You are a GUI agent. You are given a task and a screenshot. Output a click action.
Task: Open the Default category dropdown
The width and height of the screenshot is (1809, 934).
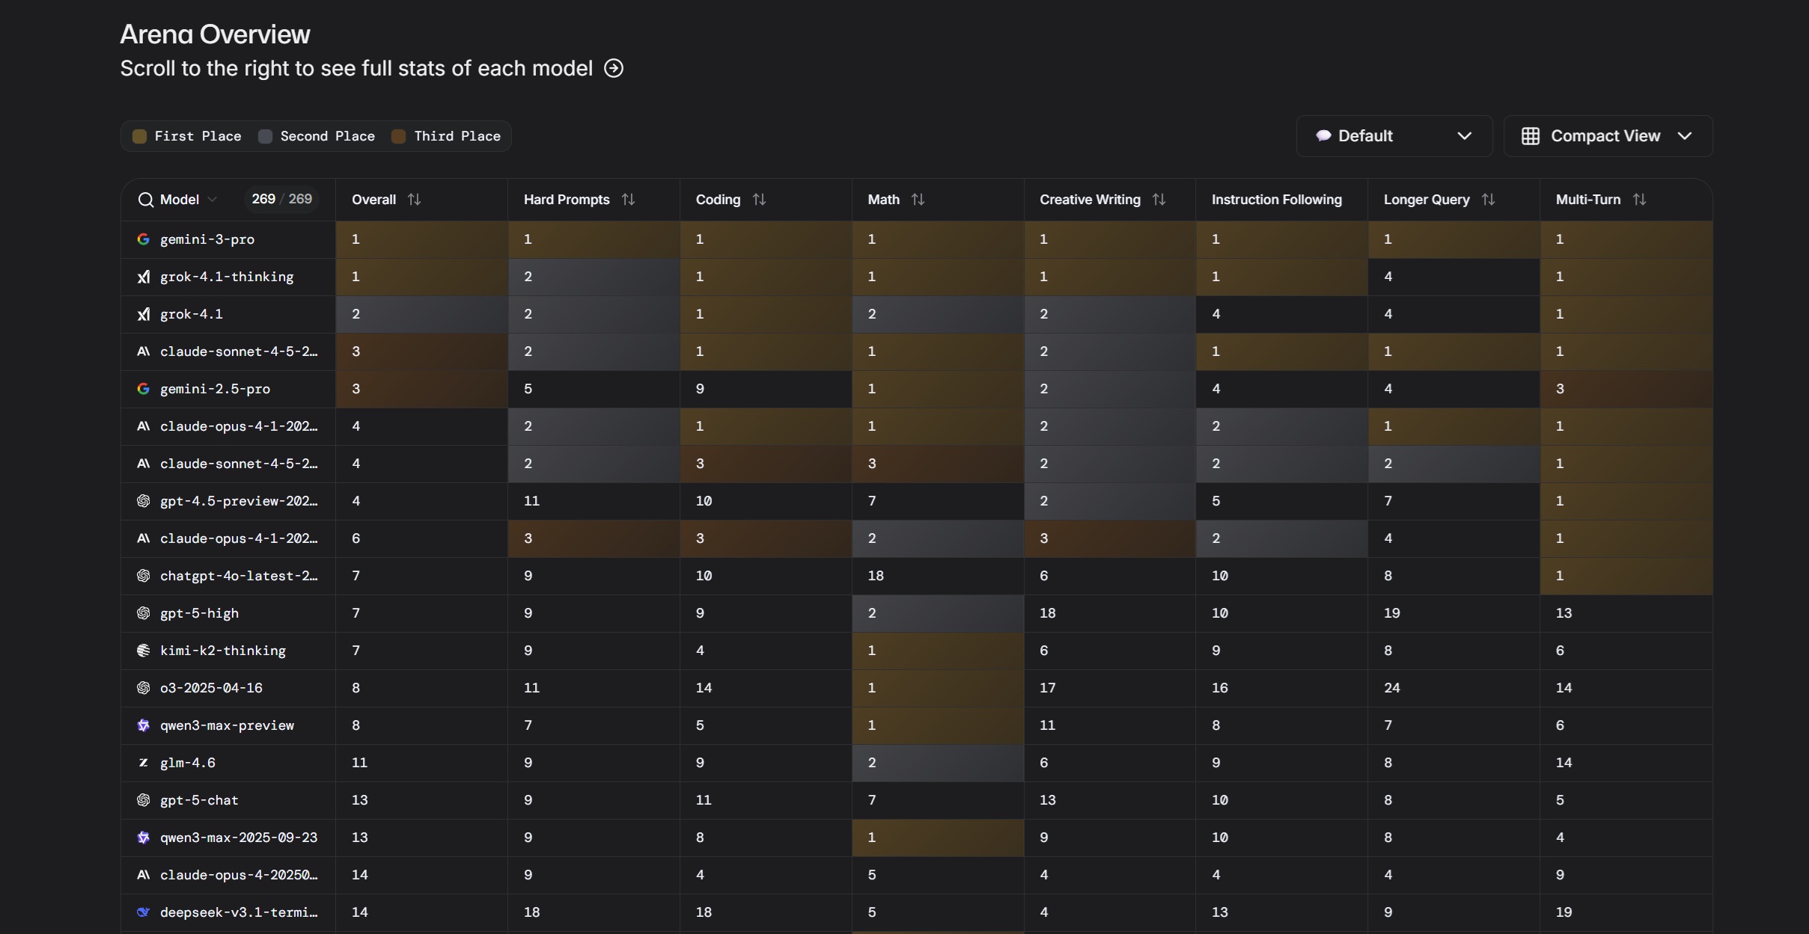[1394, 136]
